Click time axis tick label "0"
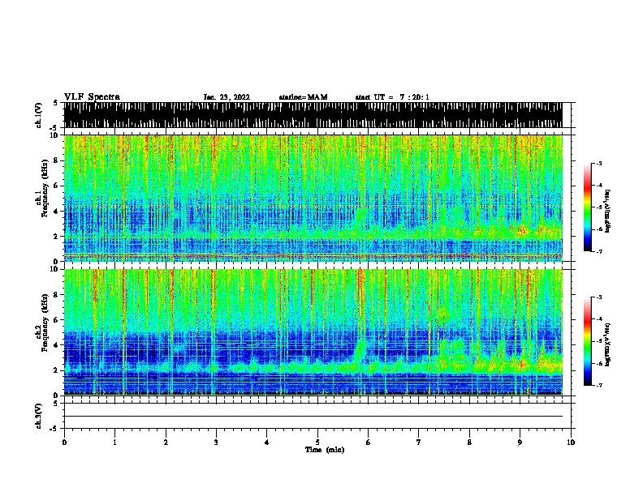Image resolution: width=643 pixels, height=496 pixels. (x=64, y=443)
